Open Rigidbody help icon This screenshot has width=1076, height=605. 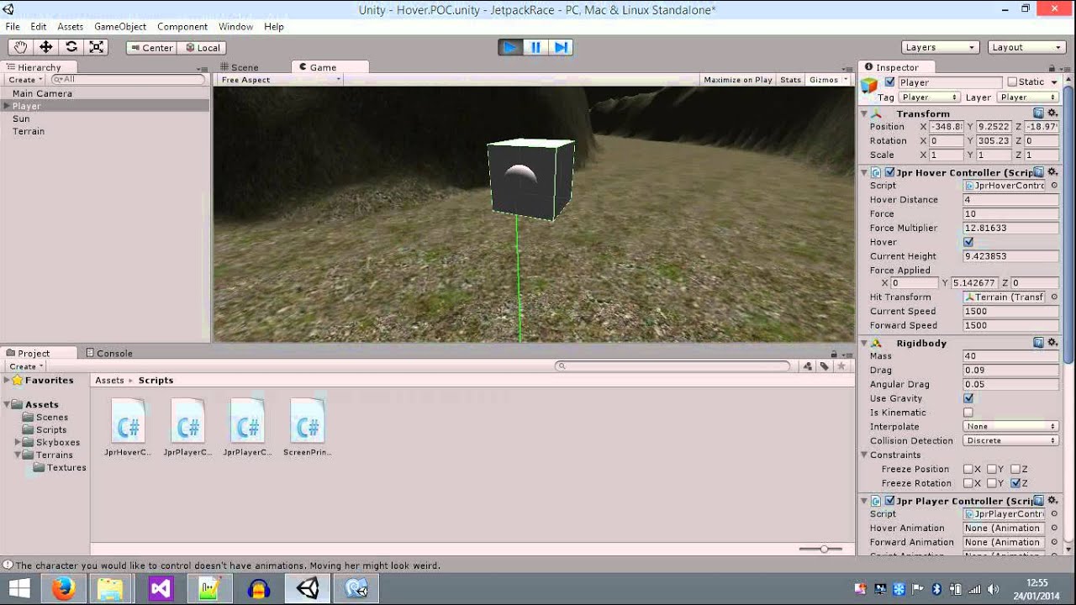click(1039, 343)
